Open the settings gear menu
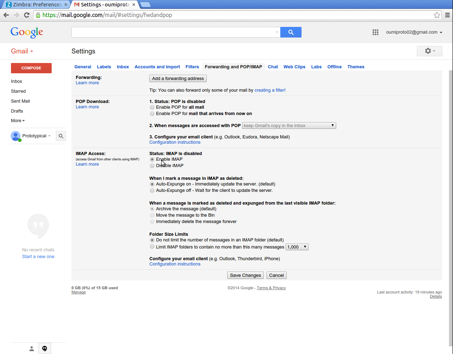Image resolution: width=453 pixels, height=354 pixels. (430, 51)
